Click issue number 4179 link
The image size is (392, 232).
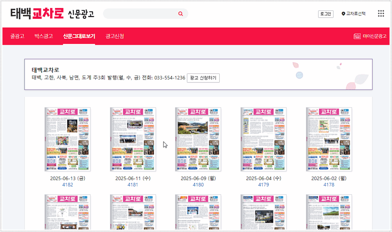(263, 185)
